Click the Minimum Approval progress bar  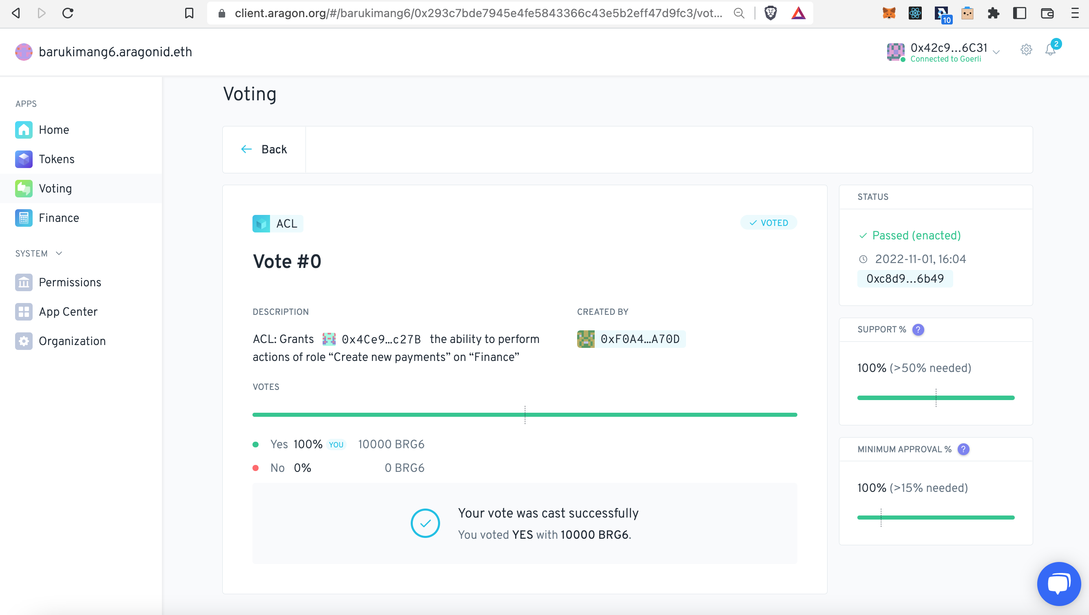[x=936, y=518]
